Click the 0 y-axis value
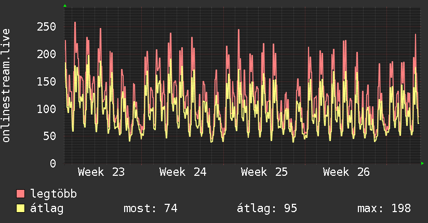The width and height of the screenshot is (428, 223). coord(53,163)
